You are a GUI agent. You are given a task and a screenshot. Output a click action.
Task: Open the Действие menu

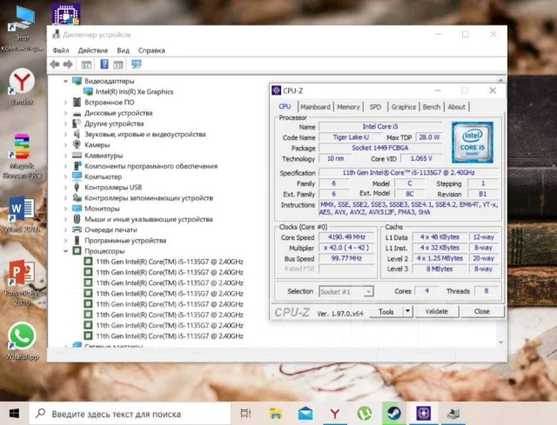click(93, 50)
